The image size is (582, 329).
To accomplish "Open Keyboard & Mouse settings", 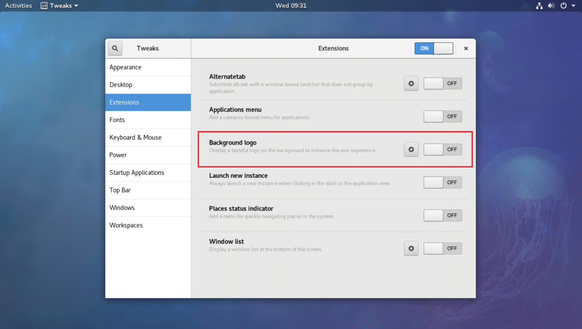I will click(135, 137).
